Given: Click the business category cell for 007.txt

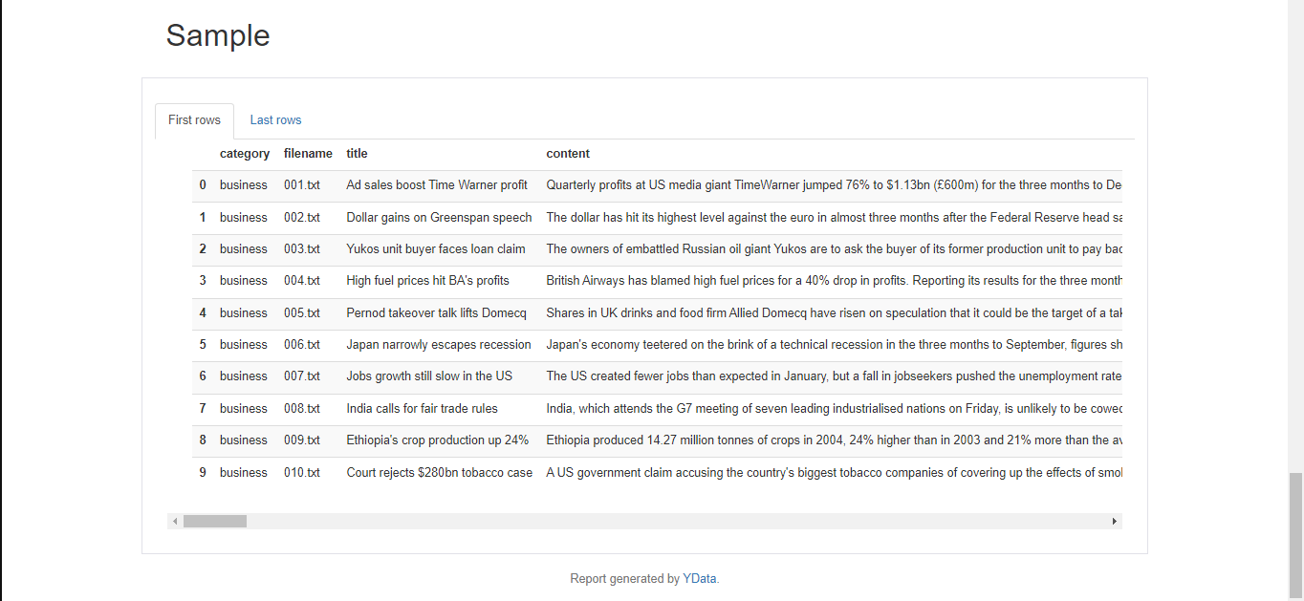Looking at the screenshot, I should tap(244, 376).
